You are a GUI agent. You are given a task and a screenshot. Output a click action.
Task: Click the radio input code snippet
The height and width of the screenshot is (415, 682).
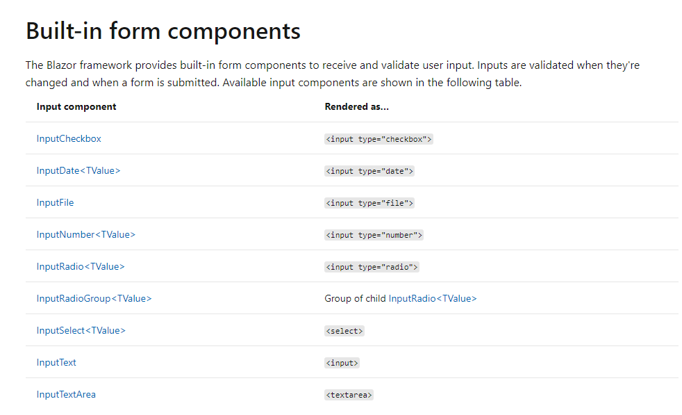pyautogui.click(x=372, y=267)
